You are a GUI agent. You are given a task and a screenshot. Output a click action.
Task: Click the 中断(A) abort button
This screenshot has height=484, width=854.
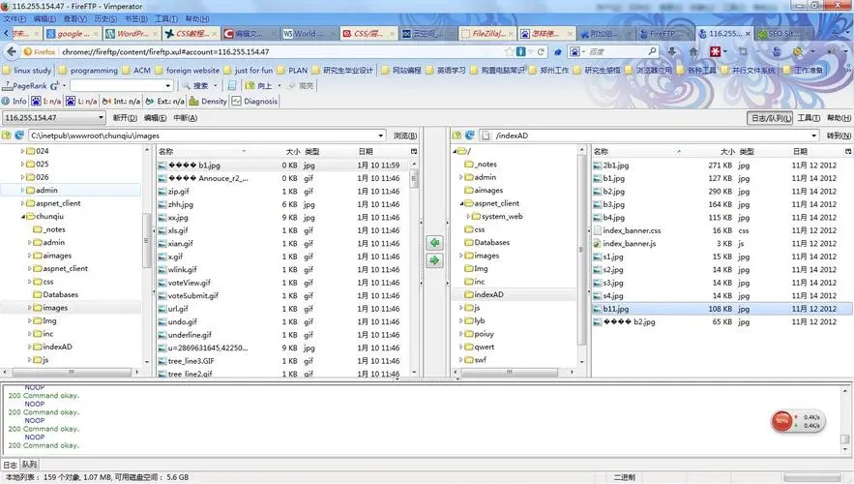coord(185,118)
